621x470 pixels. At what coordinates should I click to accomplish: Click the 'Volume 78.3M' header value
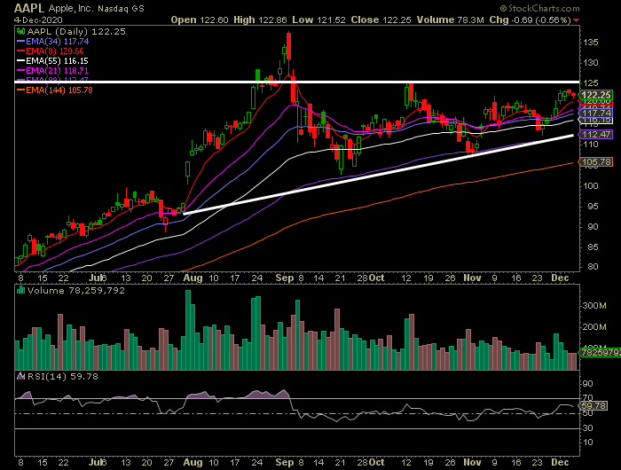point(451,20)
